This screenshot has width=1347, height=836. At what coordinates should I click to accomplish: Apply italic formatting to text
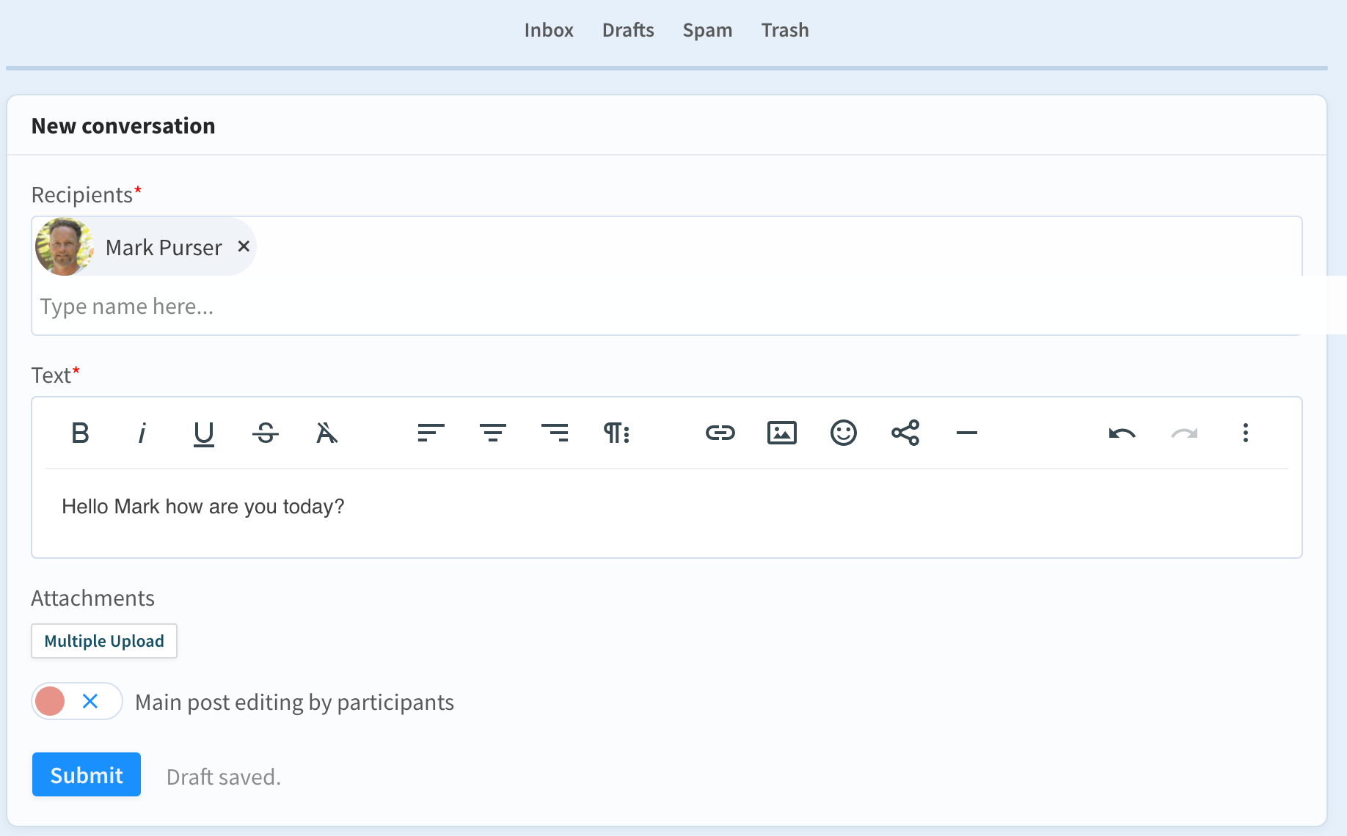(142, 433)
